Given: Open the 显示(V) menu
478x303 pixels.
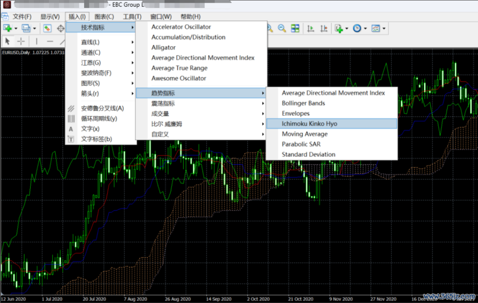Looking at the screenshot, I should (50, 16).
